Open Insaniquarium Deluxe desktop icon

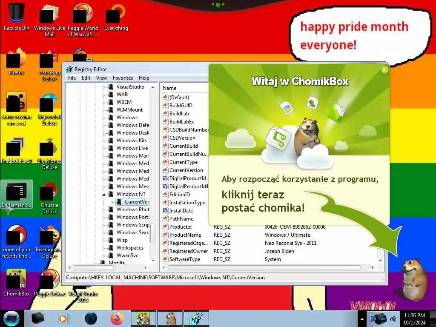(x=49, y=242)
